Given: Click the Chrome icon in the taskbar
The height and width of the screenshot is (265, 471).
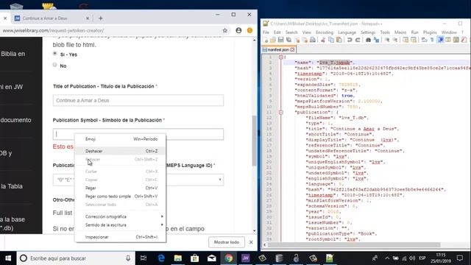Looking at the screenshot, I should coord(228,258).
